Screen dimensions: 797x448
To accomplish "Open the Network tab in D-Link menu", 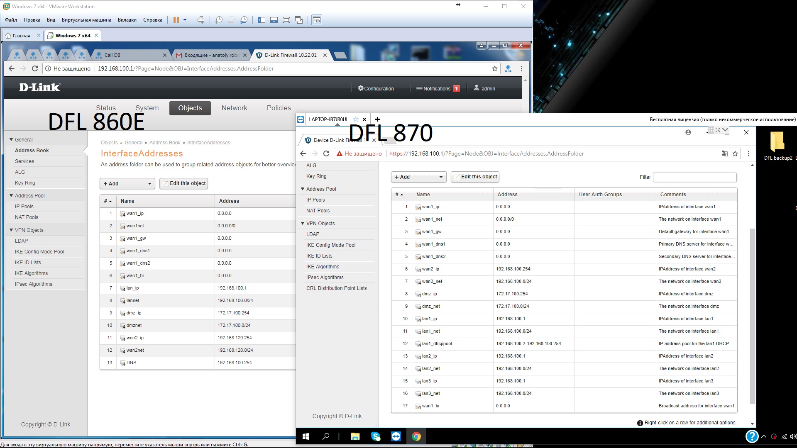I will tap(234, 108).
